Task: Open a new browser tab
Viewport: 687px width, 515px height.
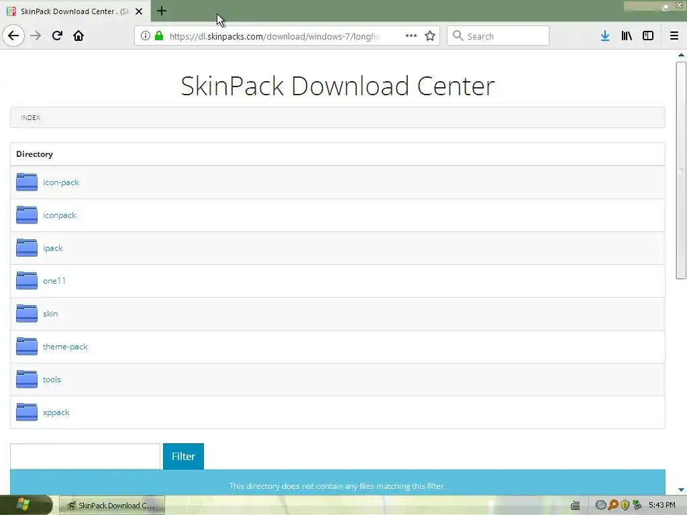Action: pos(161,11)
